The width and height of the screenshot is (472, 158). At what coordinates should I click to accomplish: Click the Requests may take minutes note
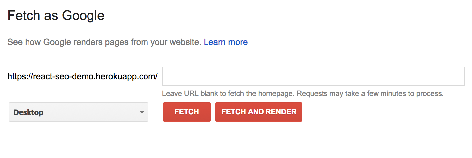coord(370,94)
